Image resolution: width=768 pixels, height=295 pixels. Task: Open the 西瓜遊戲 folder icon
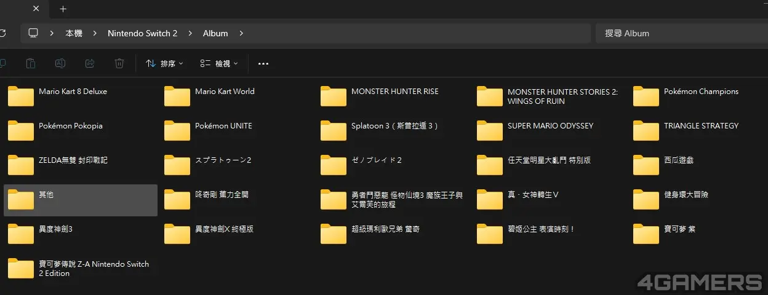pos(646,165)
